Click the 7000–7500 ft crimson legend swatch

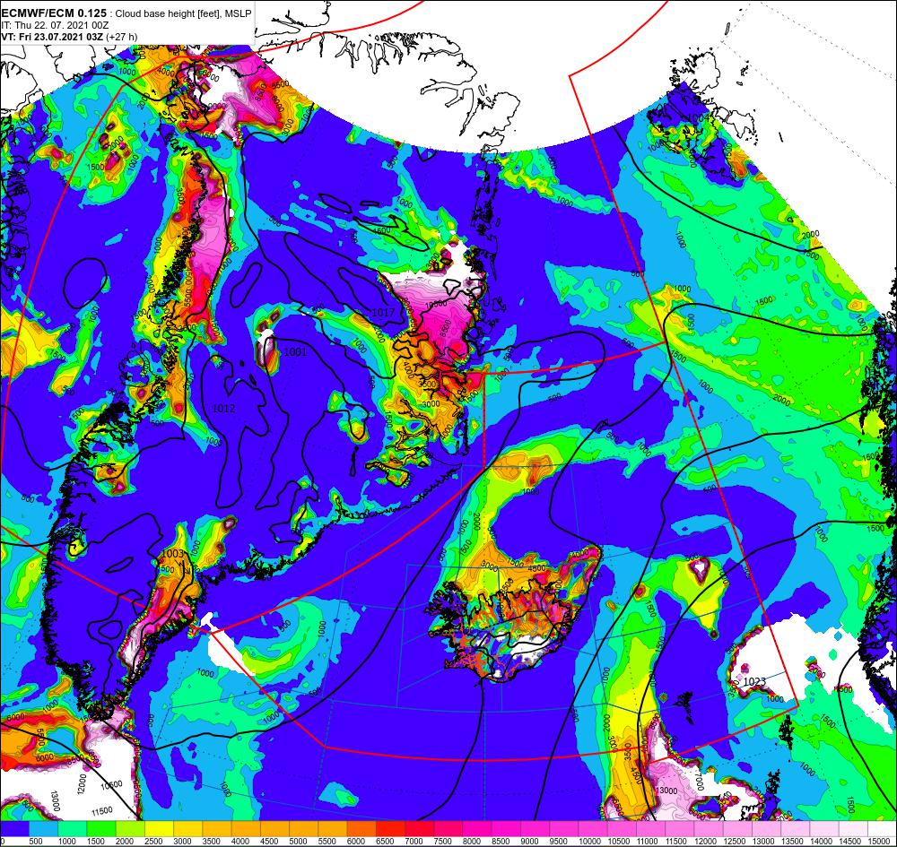pyautogui.click(x=419, y=829)
